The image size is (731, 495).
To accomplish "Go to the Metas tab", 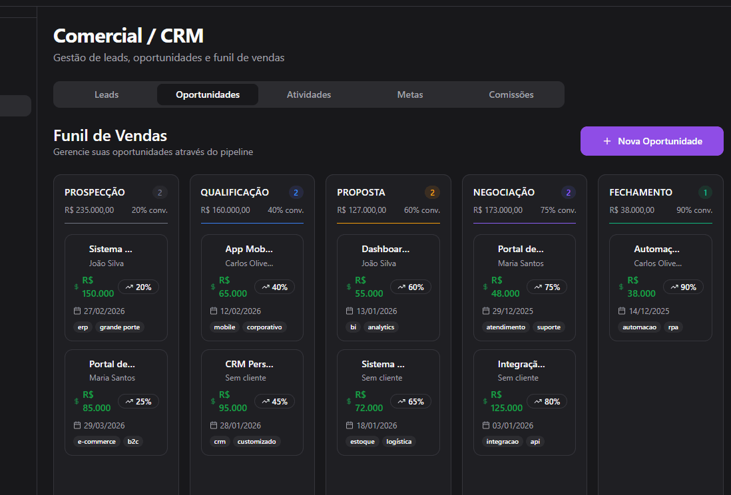I will click(x=410, y=94).
